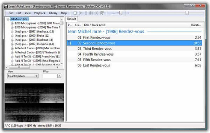Click the status bar AAC 129 kbps info
Screen dimensions: 210x133
coord(33,126)
